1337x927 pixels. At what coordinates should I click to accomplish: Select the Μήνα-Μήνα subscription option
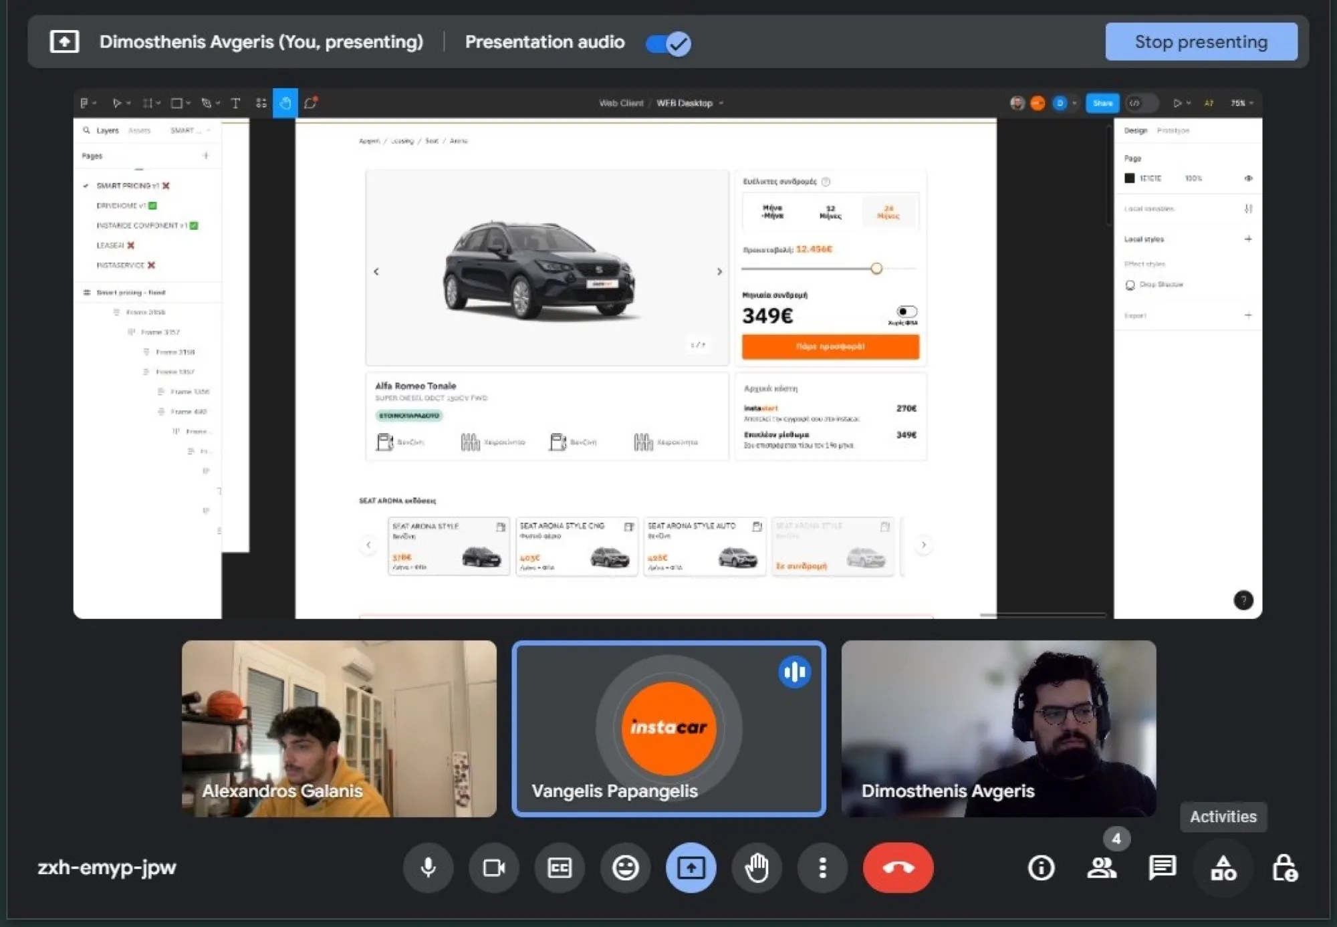[772, 212]
